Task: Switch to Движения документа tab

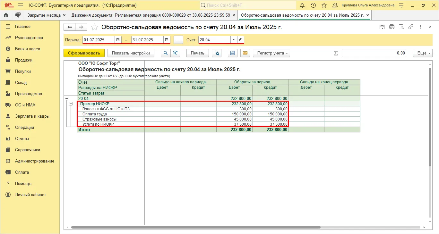Action: [x=151, y=15]
